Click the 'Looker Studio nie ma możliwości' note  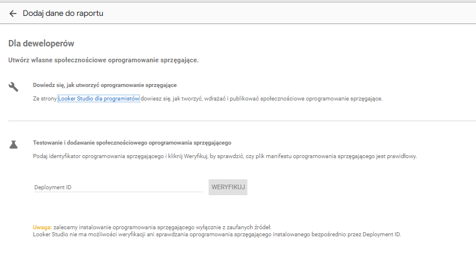point(216,234)
